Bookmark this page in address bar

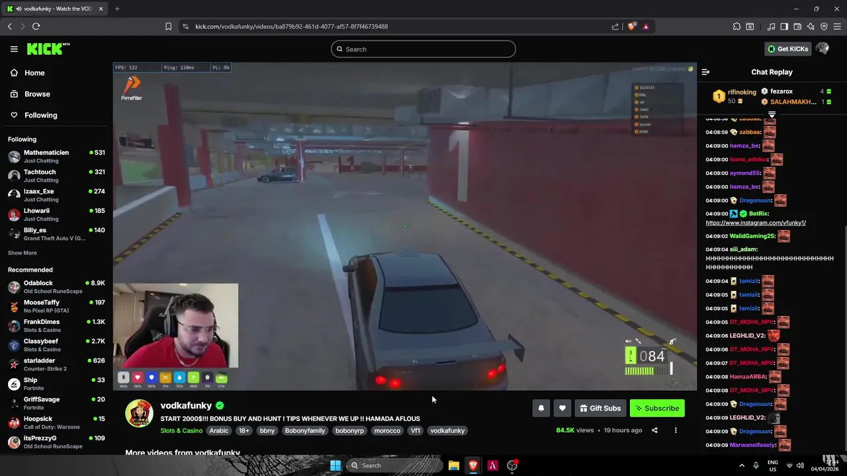[x=168, y=26]
